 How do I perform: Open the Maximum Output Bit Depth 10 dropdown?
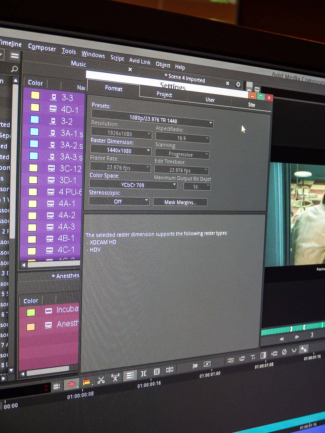(197, 187)
